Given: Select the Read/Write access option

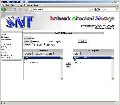Looking at the screenshot, I should click(x=44, y=44).
